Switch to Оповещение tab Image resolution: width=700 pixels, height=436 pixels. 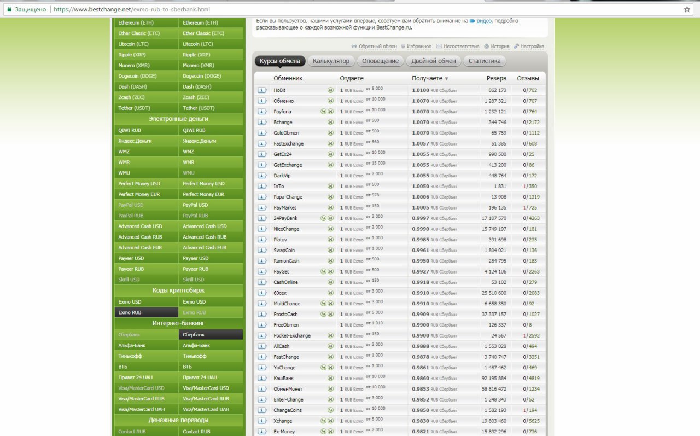click(381, 61)
